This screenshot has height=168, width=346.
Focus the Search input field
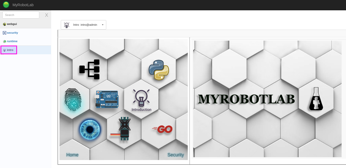pyautogui.click(x=21, y=15)
